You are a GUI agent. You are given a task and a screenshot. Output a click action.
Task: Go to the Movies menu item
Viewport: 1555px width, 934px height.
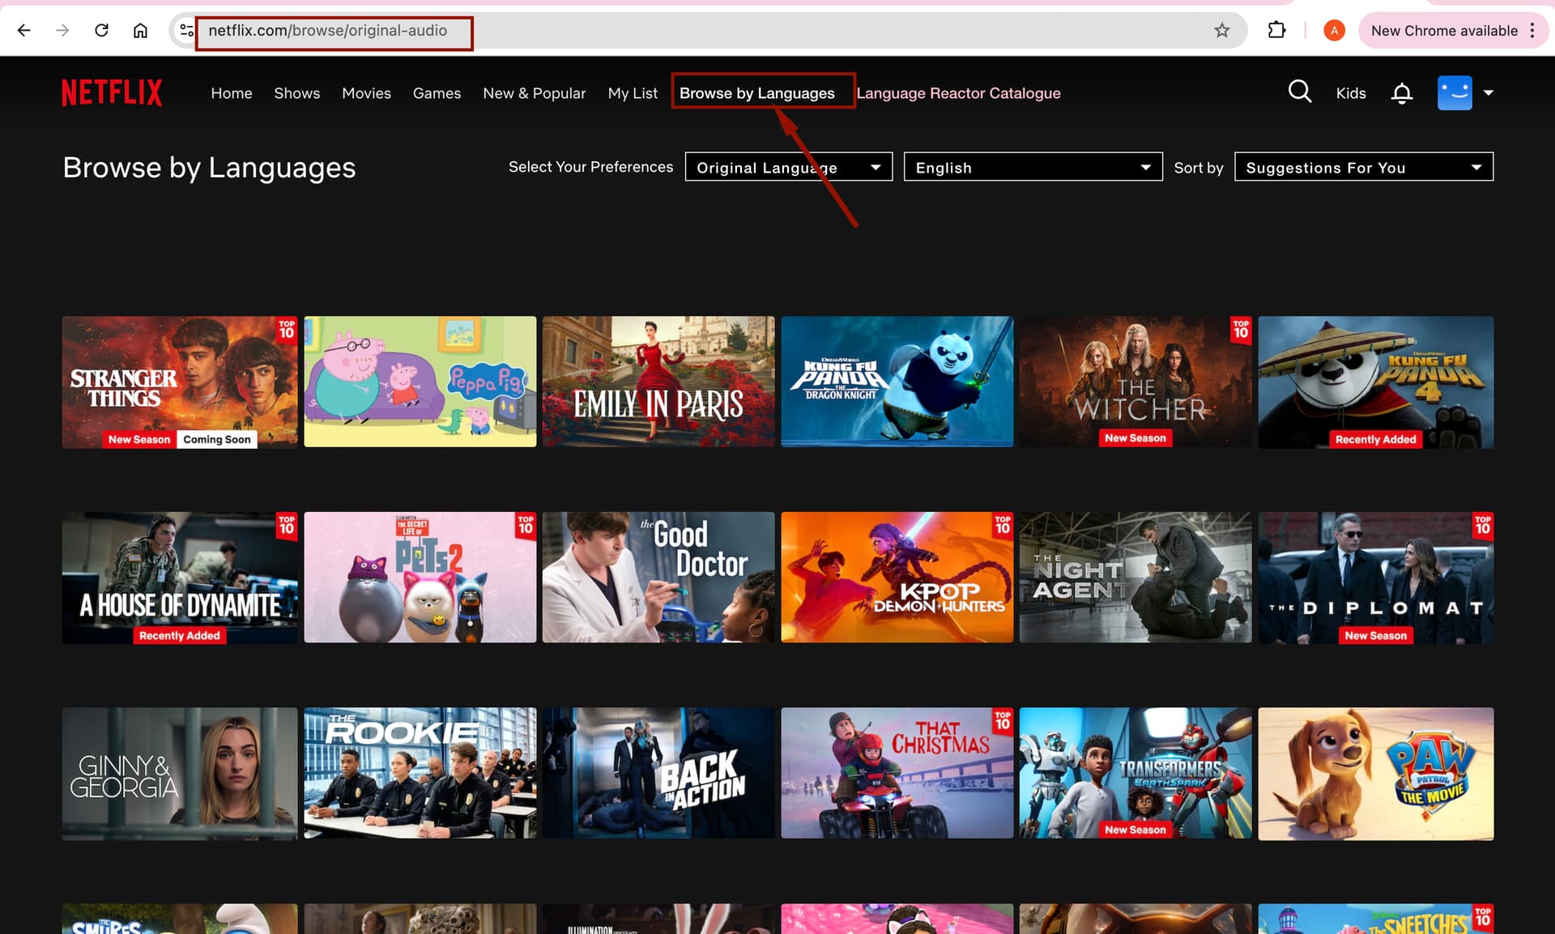coord(366,93)
